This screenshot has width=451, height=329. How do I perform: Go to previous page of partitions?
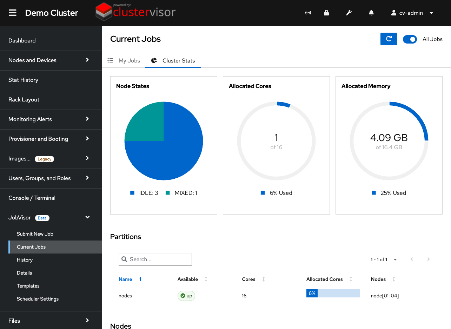[x=412, y=259]
